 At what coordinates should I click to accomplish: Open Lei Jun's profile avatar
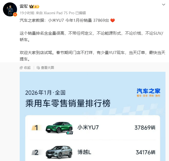point(10,9)
